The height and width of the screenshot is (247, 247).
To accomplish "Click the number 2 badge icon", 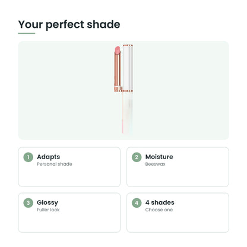I will 137,157.
